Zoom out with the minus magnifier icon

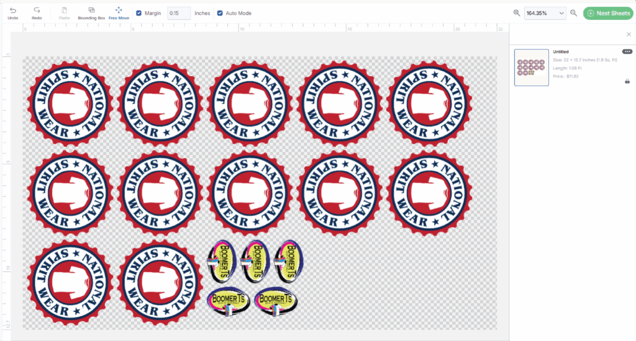coord(574,13)
